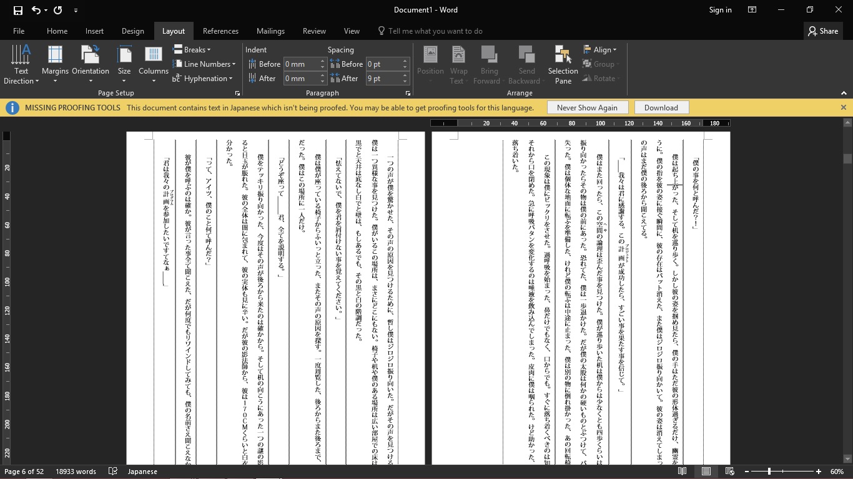Screen dimensions: 853x479
Task: Open the References tab
Action: point(220,31)
